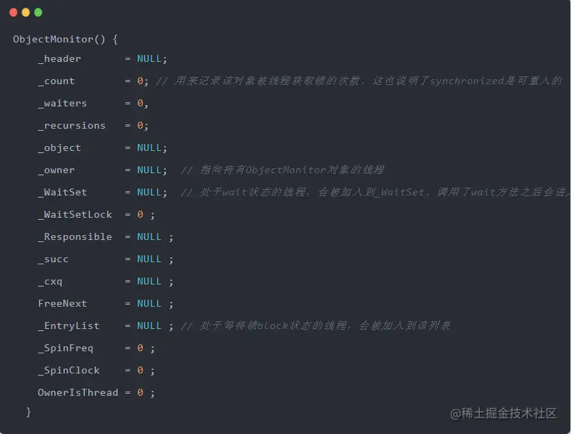Image resolution: width=571 pixels, height=434 pixels.
Task: Click the _Responsible field name
Action: coord(74,237)
